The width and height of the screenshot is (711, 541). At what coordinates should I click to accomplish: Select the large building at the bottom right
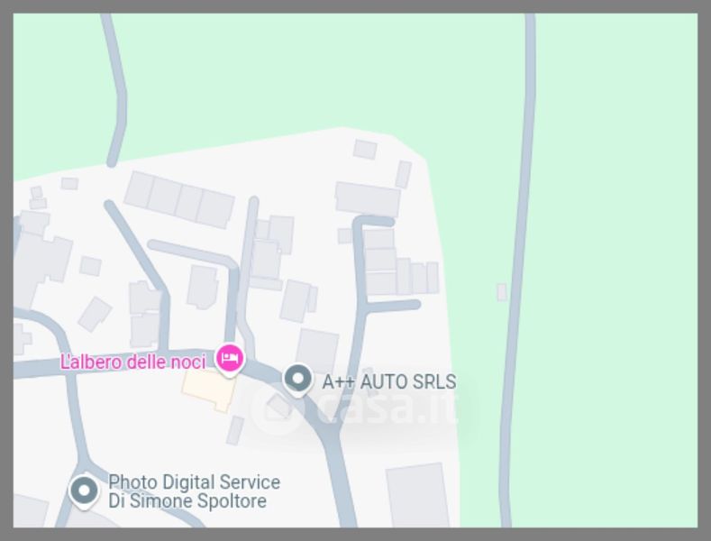418,496
